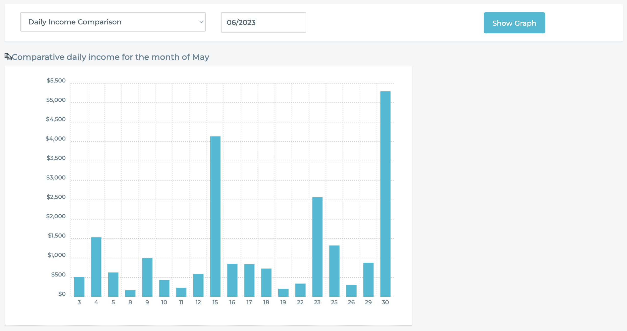Click the bar for day 11
Viewport: 627px width, 331px height.
(181, 292)
